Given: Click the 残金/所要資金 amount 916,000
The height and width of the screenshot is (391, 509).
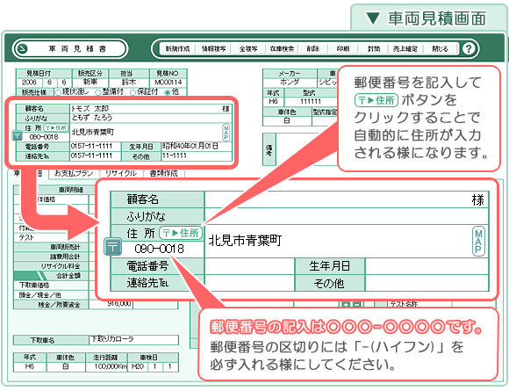Looking at the screenshot, I should pyautogui.click(x=111, y=304).
